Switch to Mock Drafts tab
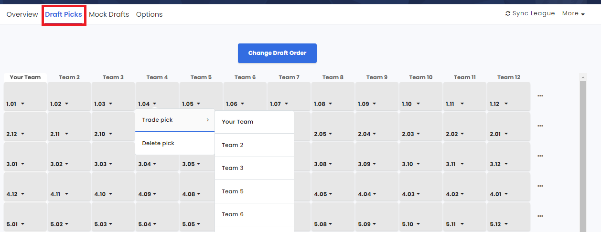This screenshot has width=601, height=232. coord(109,14)
